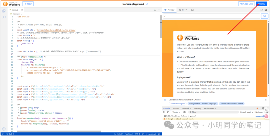270x136 pixels.
Task: Select the Network tab in DevTools
Action: click(186, 108)
